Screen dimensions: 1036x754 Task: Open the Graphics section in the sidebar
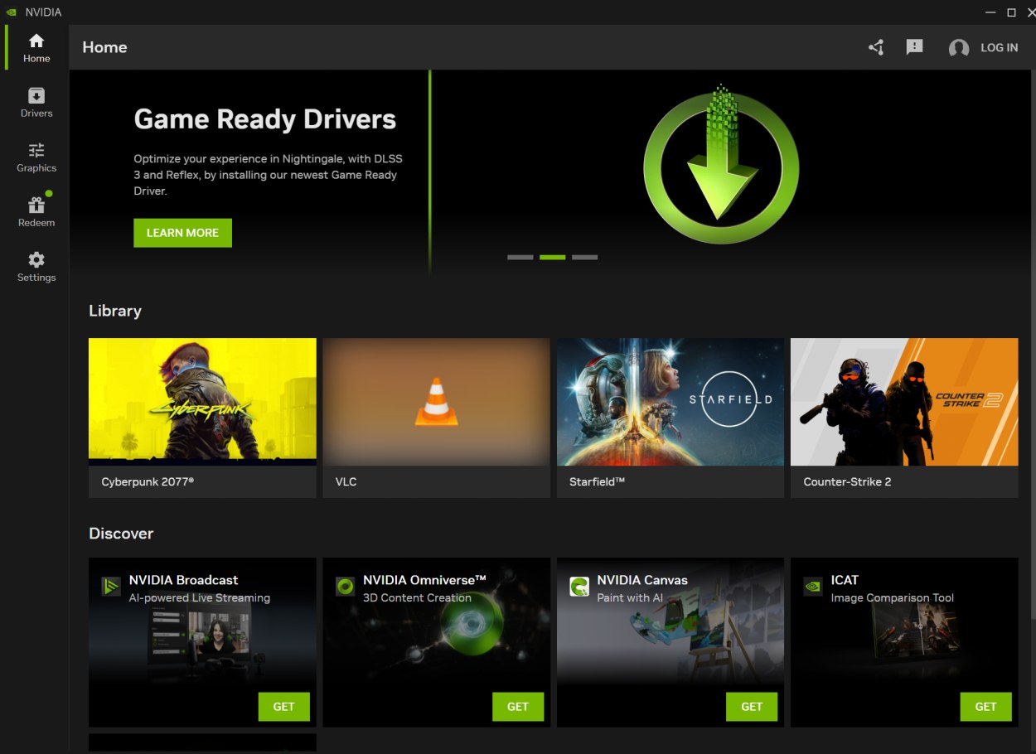tap(36, 157)
